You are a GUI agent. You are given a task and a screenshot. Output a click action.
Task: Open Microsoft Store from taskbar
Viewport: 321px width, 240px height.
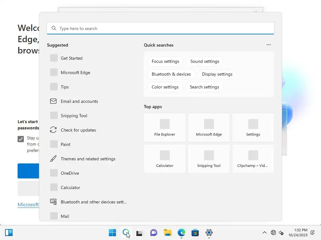195,232
